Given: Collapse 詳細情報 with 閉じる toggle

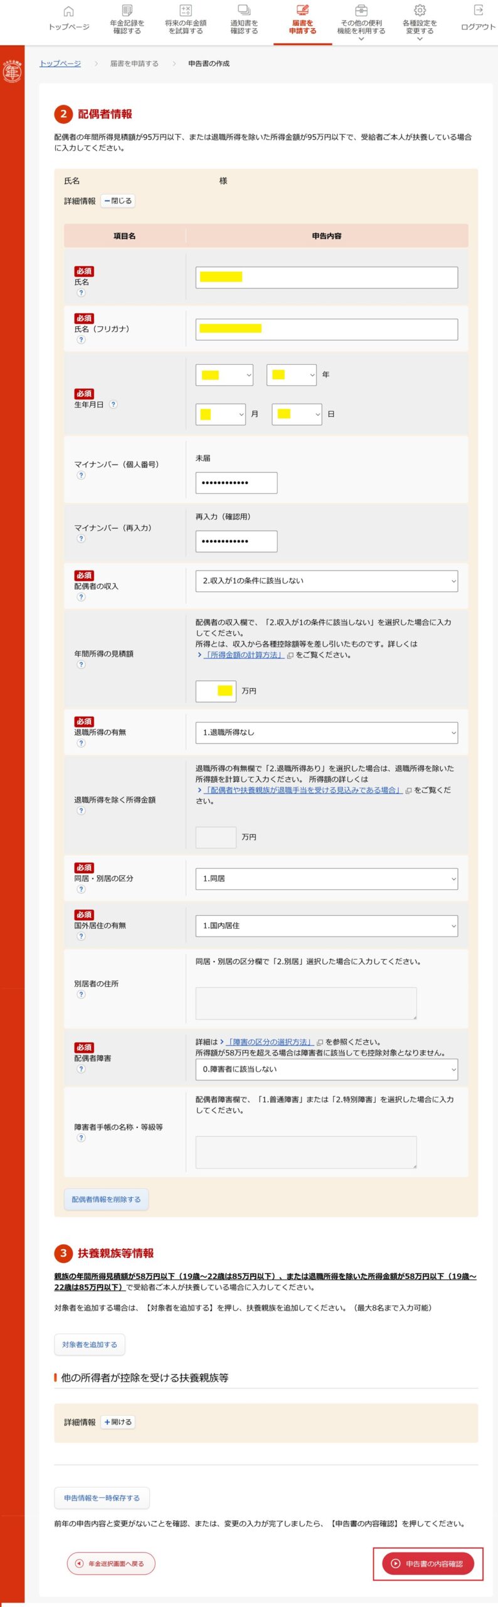Looking at the screenshot, I should [x=118, y=201].
